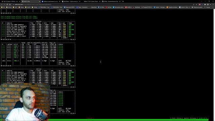This screenshot has width=215, height=121.
Task: Open the extensions puzzle menu
Action: pyautogui.click(x=205, y=4)
